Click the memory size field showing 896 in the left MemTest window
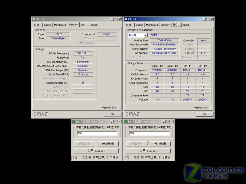This screenshot has height=184, width=246. pos(97,133)
